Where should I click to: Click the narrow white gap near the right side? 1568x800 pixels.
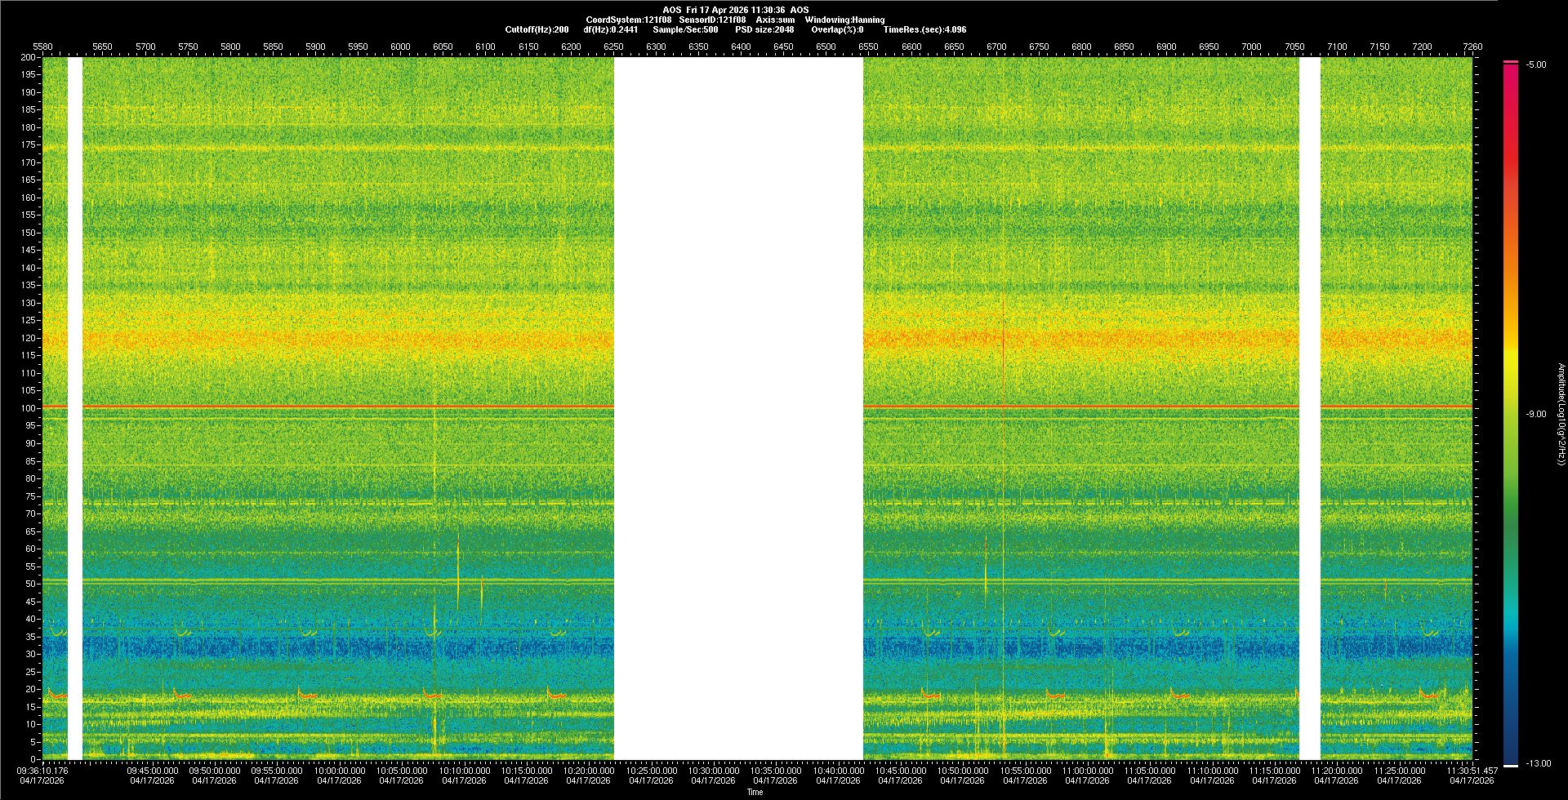(1309, 408)
